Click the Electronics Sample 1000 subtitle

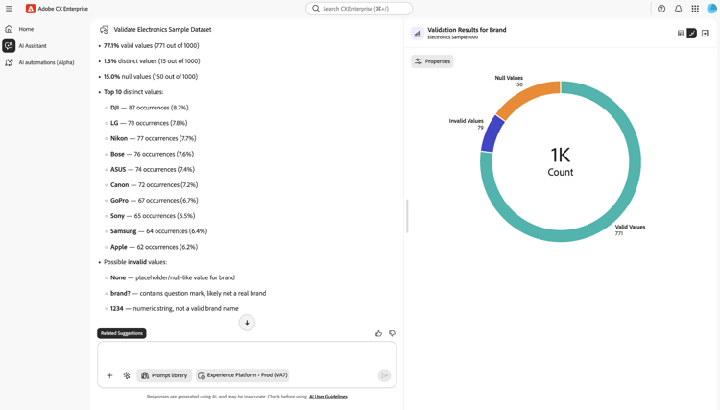click(453, 37)
